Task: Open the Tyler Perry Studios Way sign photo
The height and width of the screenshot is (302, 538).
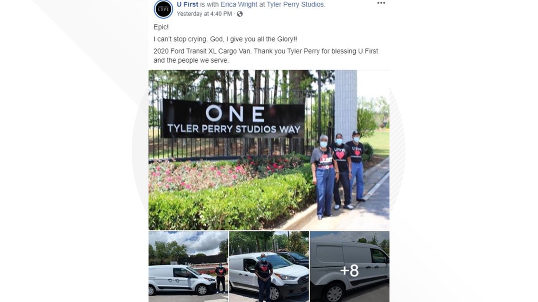Action: 269,150
